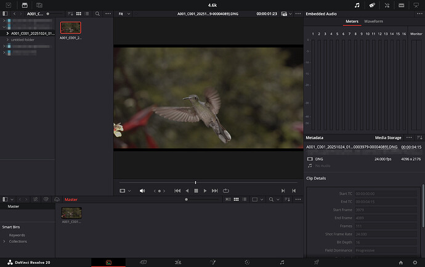Open Metadata panel three-dot options
The width and height of the screenshot is (425, 267).
[409, 138]
